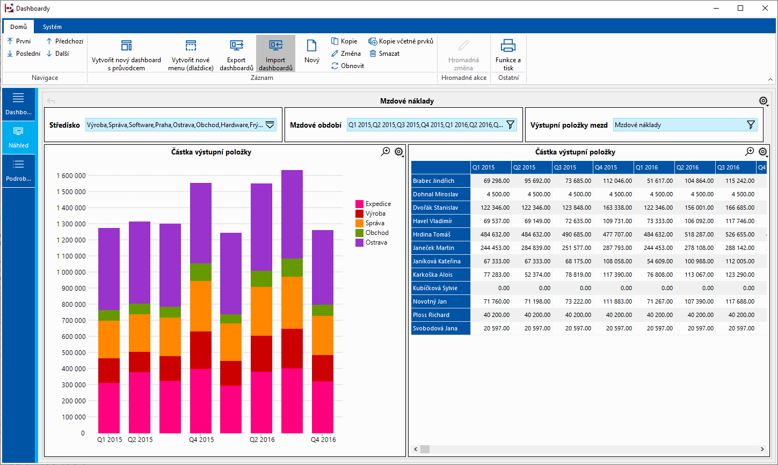Open Funkce a tisk printer icon
The height and width of the screenshot is (465, 778).
(508, 46)
